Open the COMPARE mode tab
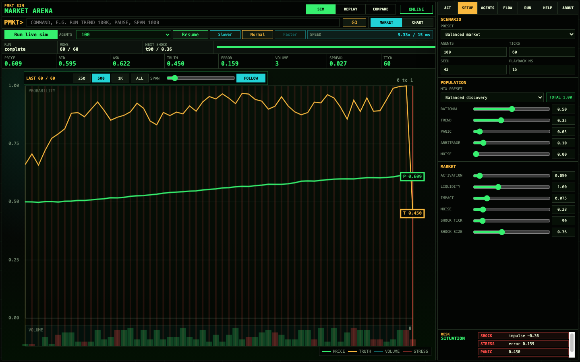Viewport: 580px width, 362px height. pyautogui.click(x=381, y=9)
